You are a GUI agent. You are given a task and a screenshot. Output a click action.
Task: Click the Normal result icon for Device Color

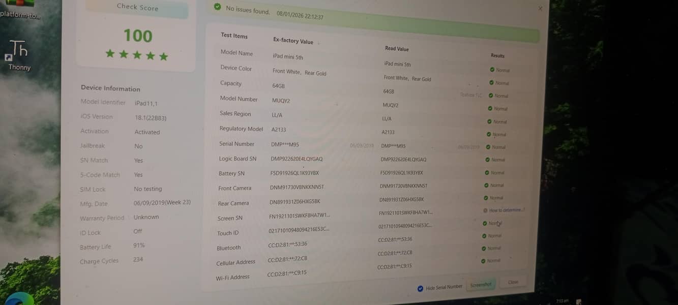491,82
